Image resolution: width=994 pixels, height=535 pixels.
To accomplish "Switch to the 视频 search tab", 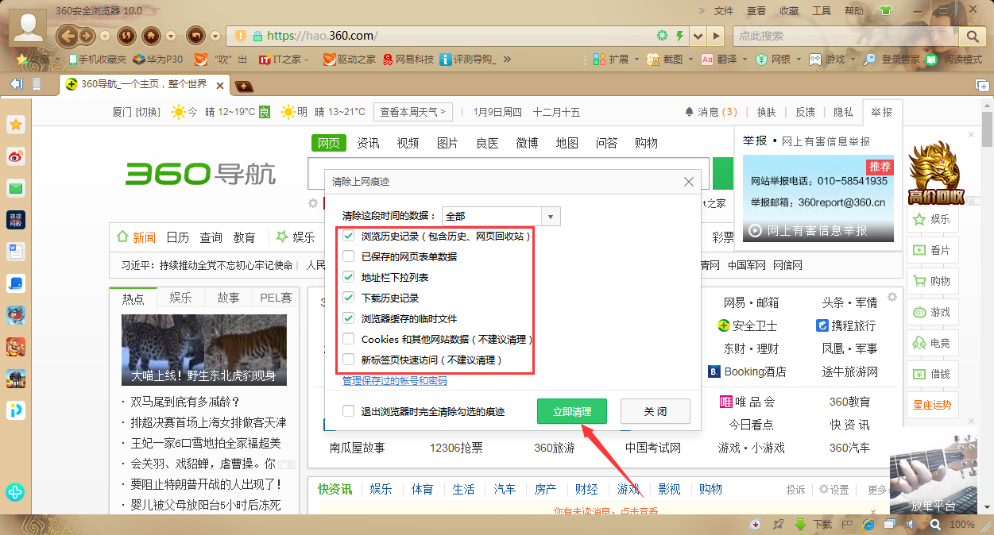I will click(x=407, y=143).
